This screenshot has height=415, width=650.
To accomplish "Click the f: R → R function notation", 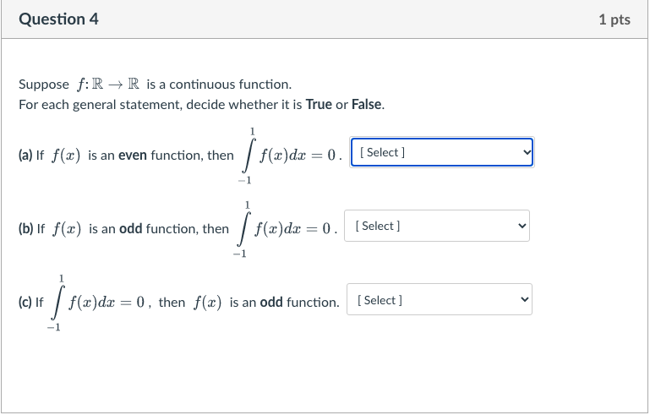I will (x=108, y=85).
